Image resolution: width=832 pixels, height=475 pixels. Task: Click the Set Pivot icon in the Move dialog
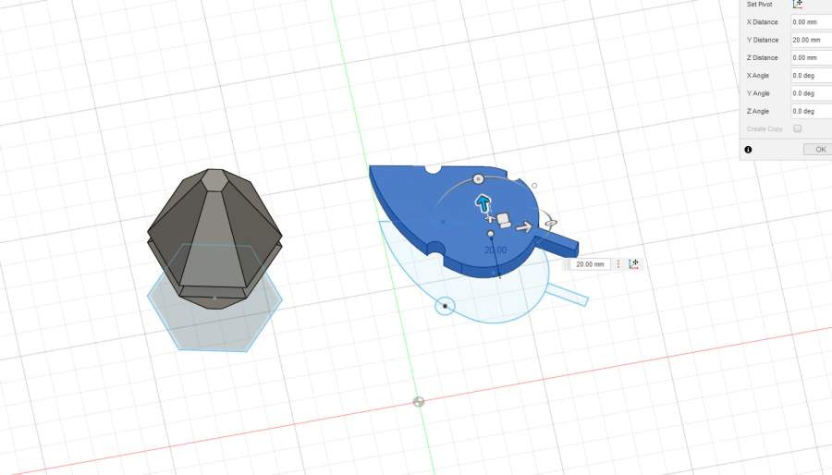(x=798, y=5)
